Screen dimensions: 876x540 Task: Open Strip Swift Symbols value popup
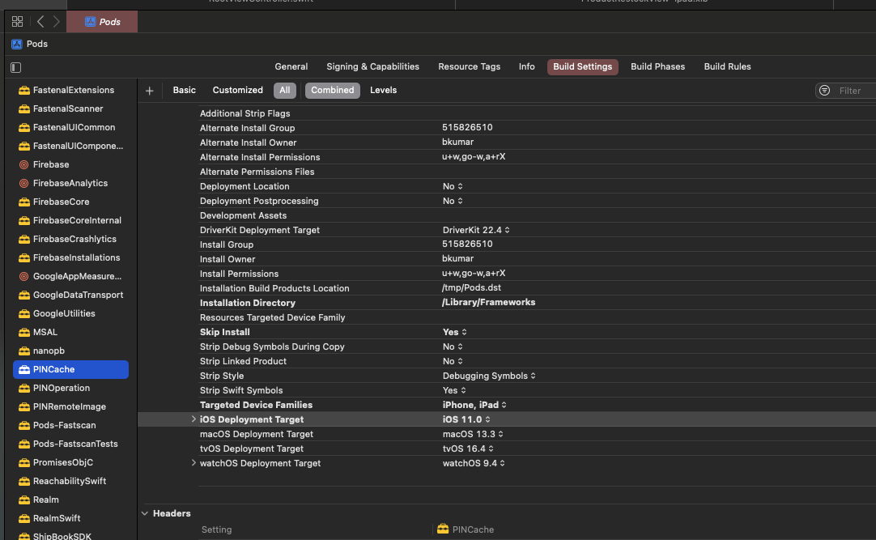point(454,390)
